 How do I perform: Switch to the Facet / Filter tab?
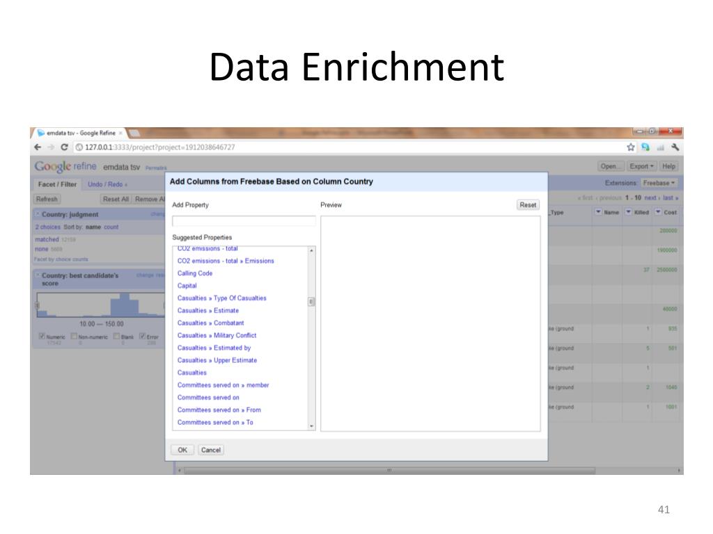click(x=57, y=184)
